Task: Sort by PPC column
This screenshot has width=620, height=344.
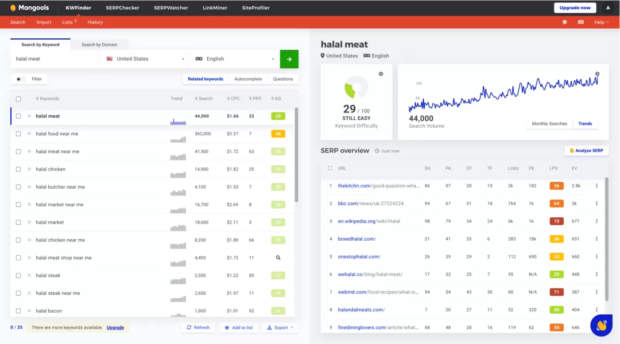Action: tap(255, 99)
